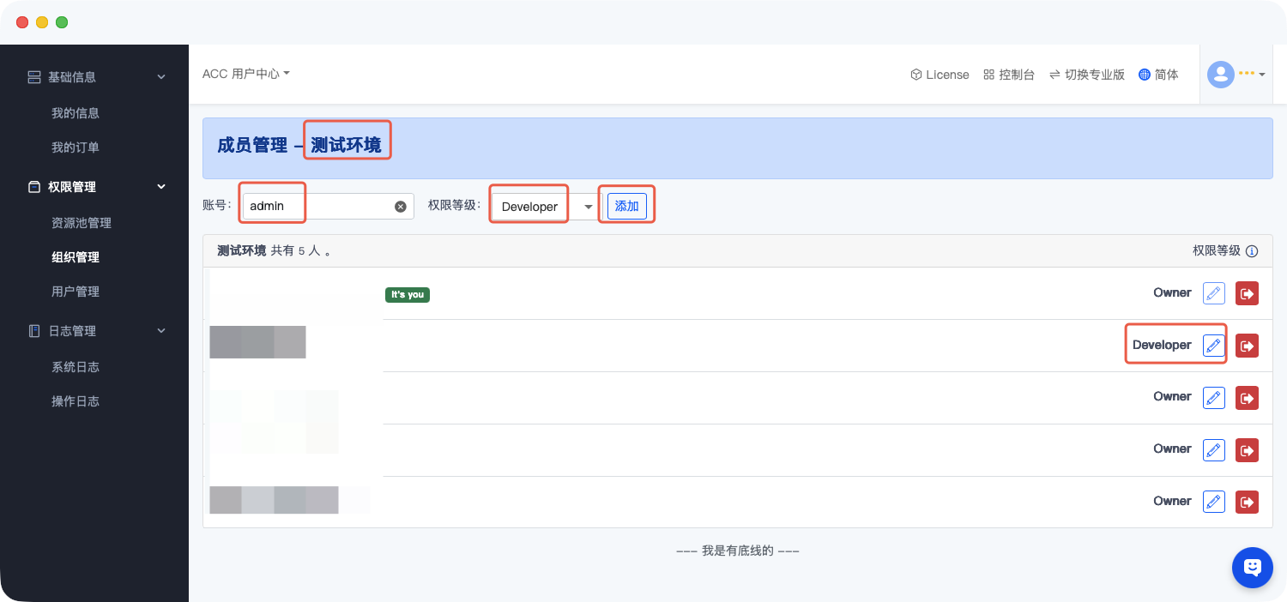Viewport: 1287px width, 602px height.
Task: Click the edit pencil on the last Owner row
Action: pyautogui.click(x=1213, y=502)
